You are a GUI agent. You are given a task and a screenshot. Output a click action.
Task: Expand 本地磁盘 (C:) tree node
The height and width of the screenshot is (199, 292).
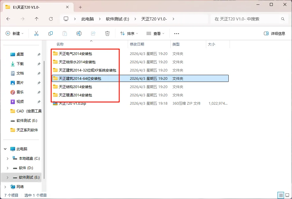(7, 158)
